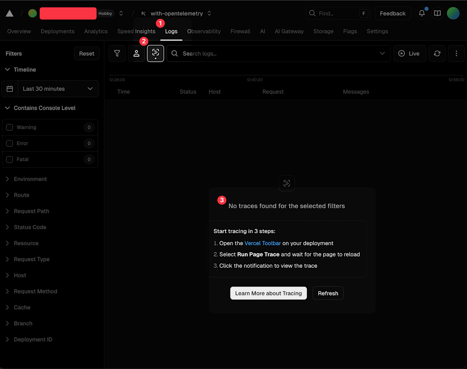The image size is (467, 369).
Task: Click the Time column header
Action: pos(123,91)
